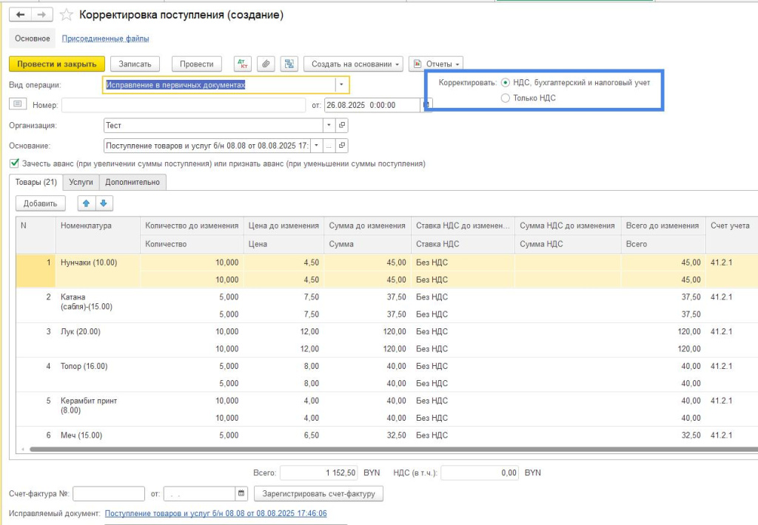Image resolution: width=758 pixels, height=525 pixels.
Task: Select the 'Топор (16.00)' item
Action: [84, 366]
